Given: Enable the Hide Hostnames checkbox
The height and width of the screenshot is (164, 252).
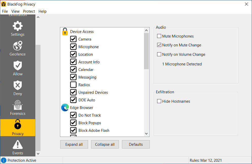Looking at the screenshot, I should coord(159,101).
